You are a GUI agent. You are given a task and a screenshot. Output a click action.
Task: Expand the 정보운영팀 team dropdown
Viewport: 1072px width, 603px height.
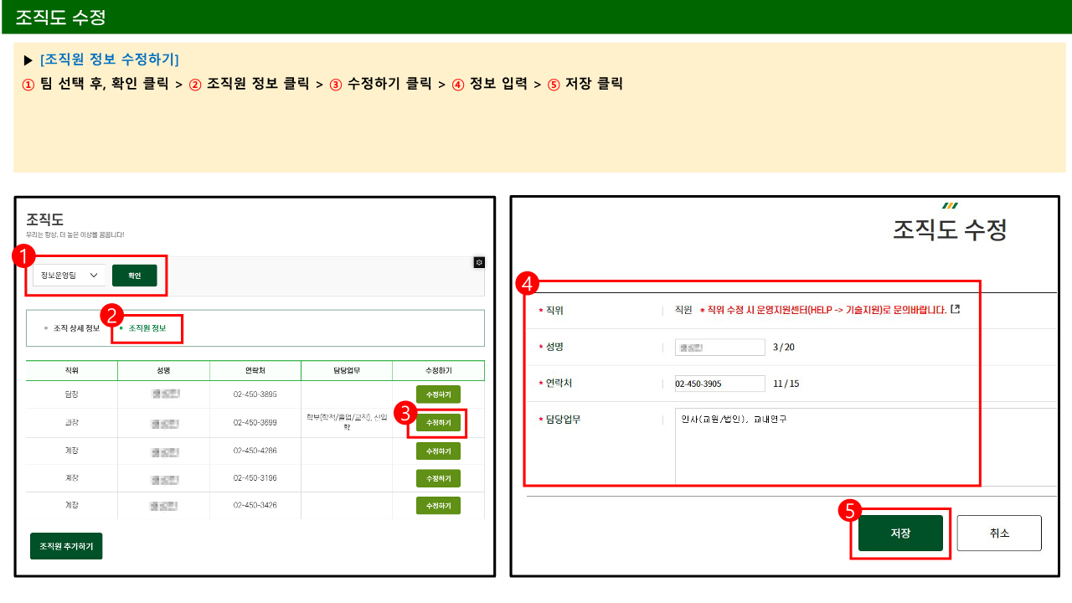pos(70,276)
